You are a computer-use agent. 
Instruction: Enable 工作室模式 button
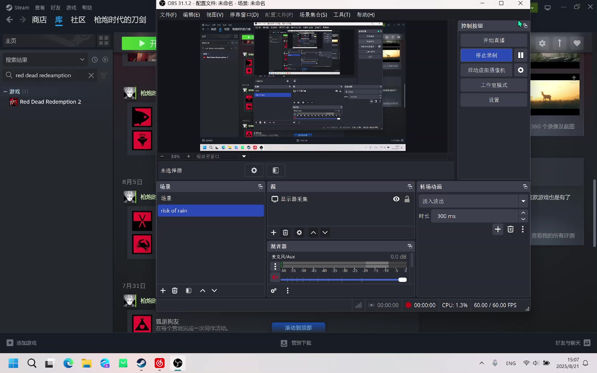pos(494,85)
